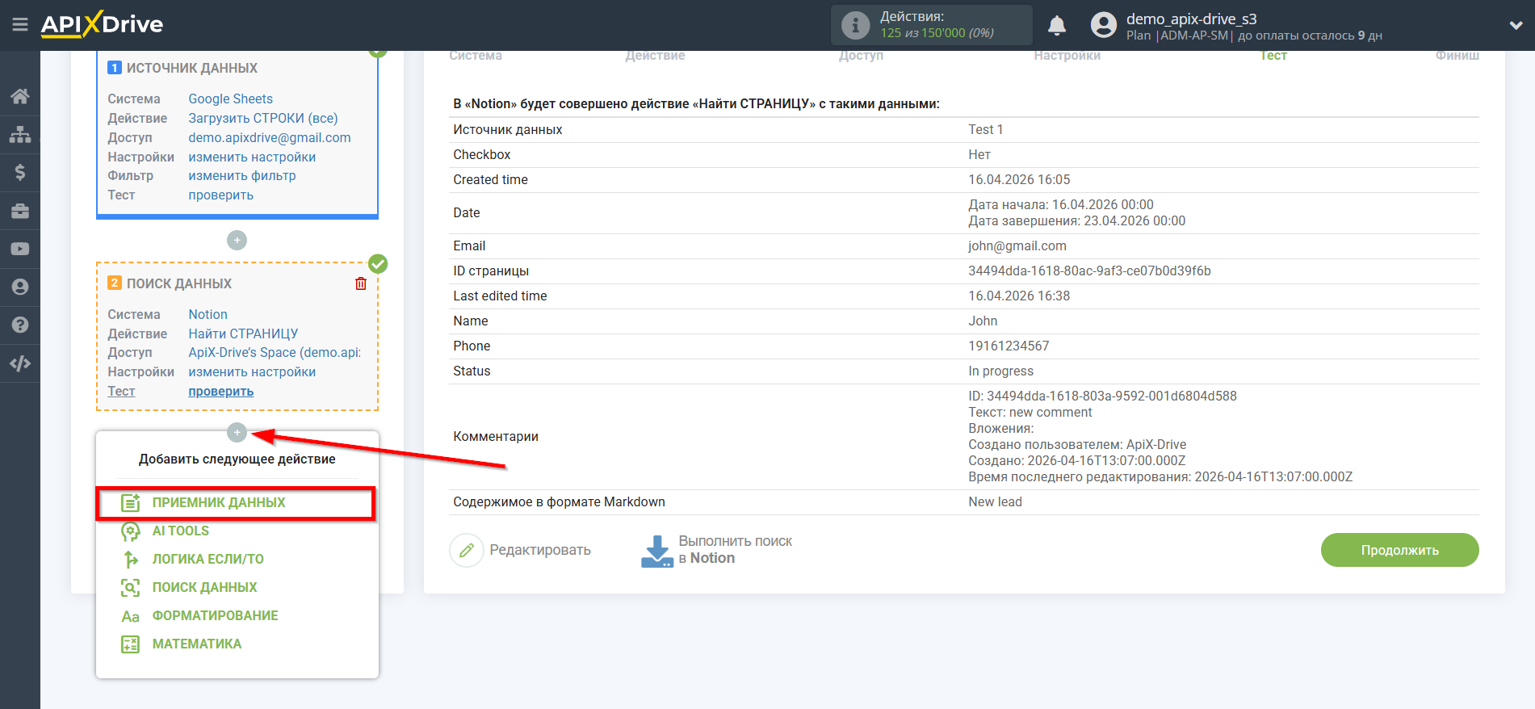Open Найти СТРАНИЦУ action link
Image resolution: width=1535 pixels, height=709 pixels.
[243, 334]
